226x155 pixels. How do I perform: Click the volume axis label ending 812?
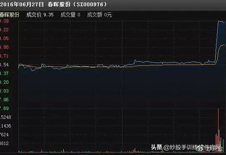[4, 143]
